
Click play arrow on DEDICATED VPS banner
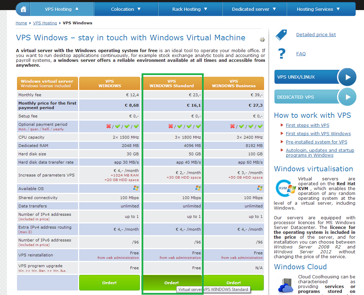click(347, 97)
